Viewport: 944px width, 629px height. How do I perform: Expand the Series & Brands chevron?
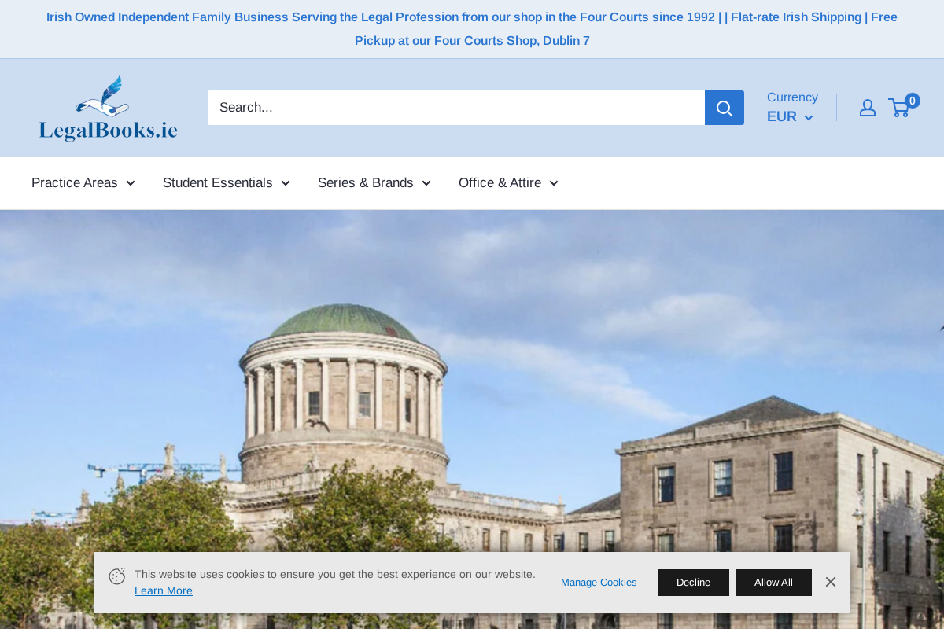coord(426,182)
